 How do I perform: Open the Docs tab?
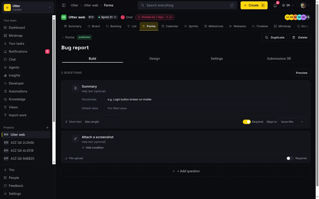303,26
